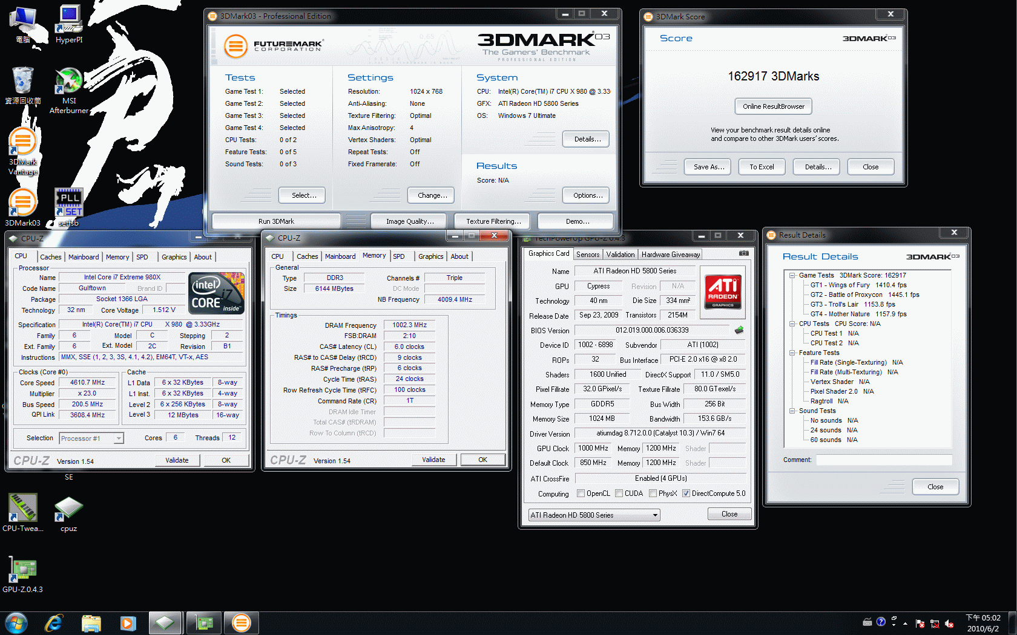Toggle the PhysX checkbox in GPU-Z
The width and height of the screenshot is (1017, 635).
pyautogui.click(x=653, y=493)
